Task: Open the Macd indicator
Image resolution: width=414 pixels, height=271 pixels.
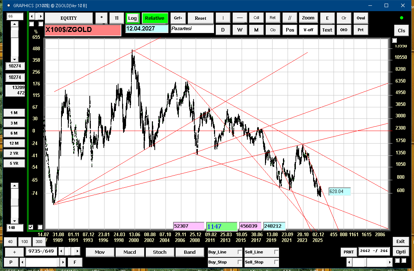Action: (130, 252)
